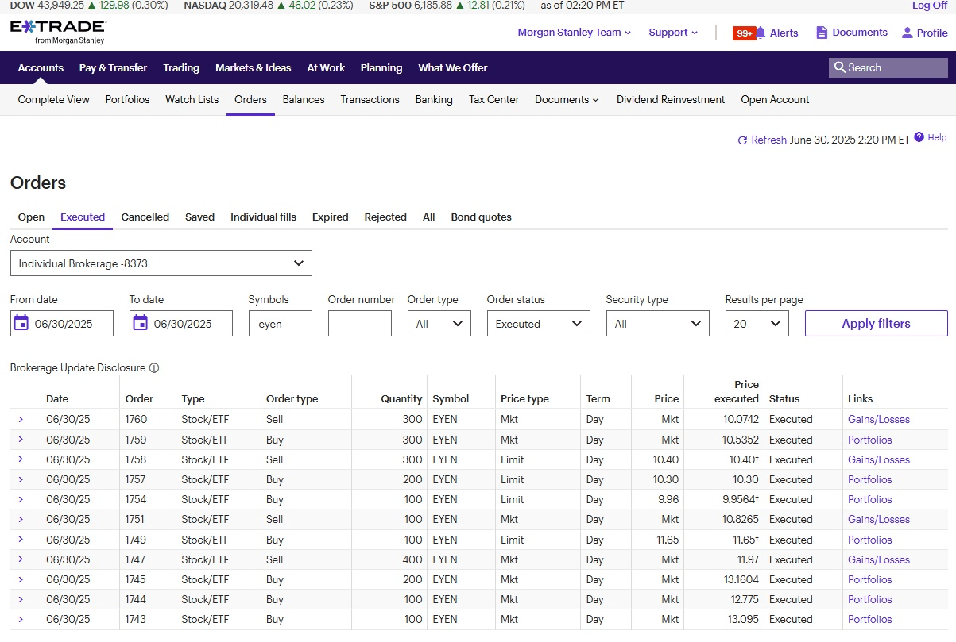Open the To date calendar icon
Viewport: 956px width, 642px height.
pos(141,323)
